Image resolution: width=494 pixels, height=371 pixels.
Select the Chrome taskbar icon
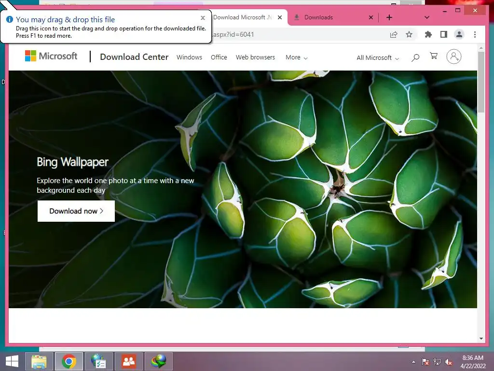tap(69, 361)
